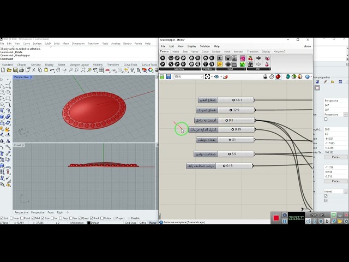Viewport: 349px width, 262px height.
Task: Expand the Util panel in Grasshopper ribbon
Action: pos(269,69)
